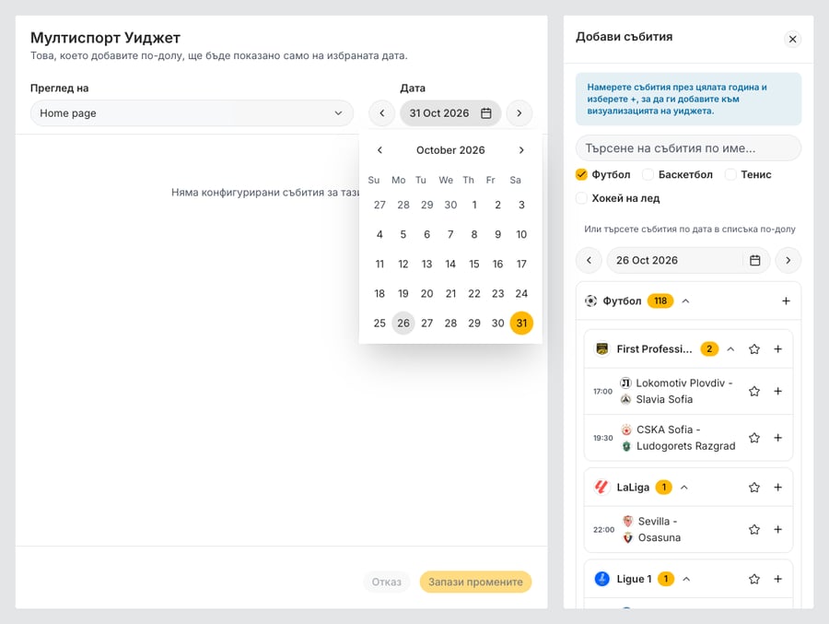The width and height of the screenshot is (829, 624).
Task: Add the CSKA Sofia - Ludogorets Razgrad match
Action: 777,438
